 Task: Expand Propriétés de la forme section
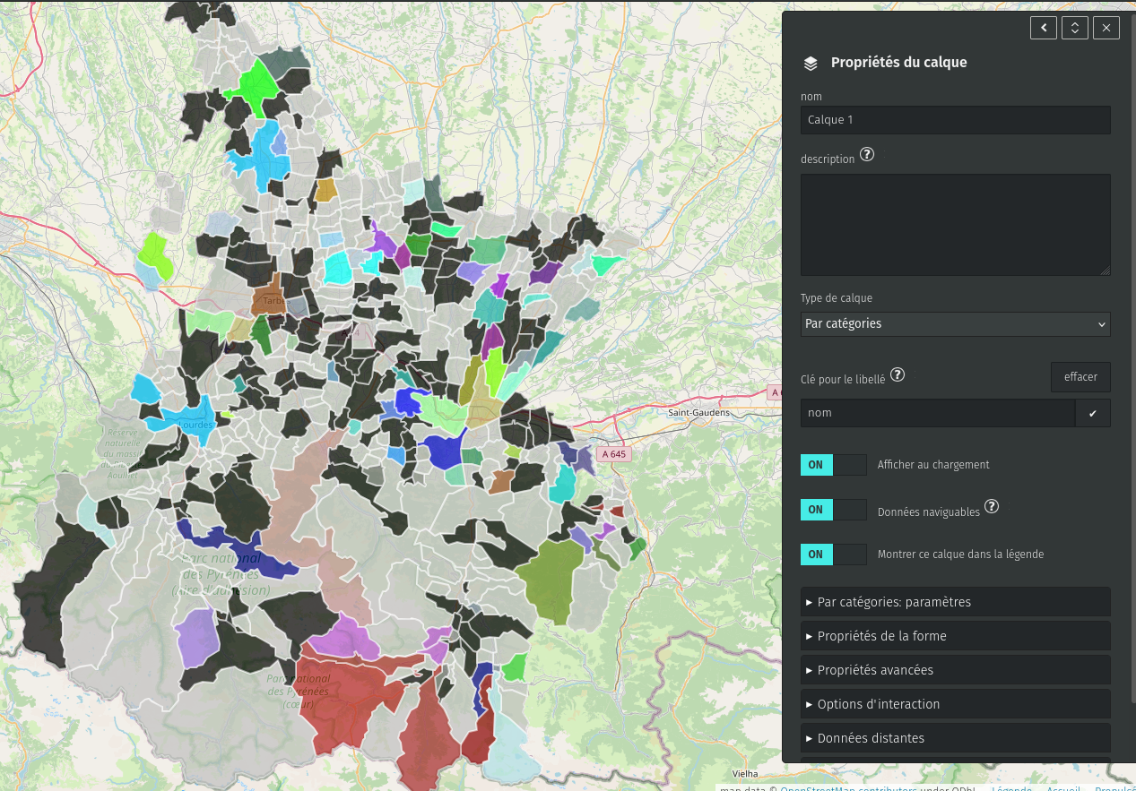pyautogui.click(x=955, y=636)
